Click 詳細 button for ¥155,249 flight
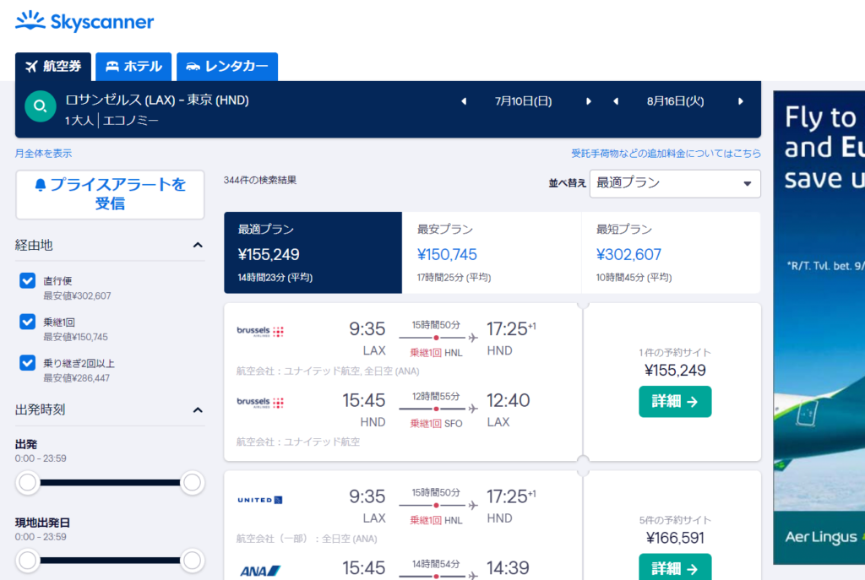Screen dimensions: 865x580 [x=675, y=401]
